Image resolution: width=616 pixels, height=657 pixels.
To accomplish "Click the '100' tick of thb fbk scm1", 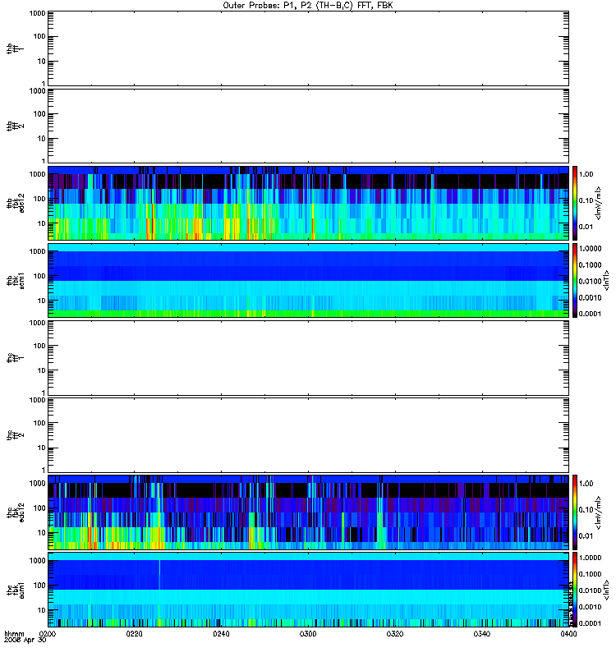I will click(39, 276).
